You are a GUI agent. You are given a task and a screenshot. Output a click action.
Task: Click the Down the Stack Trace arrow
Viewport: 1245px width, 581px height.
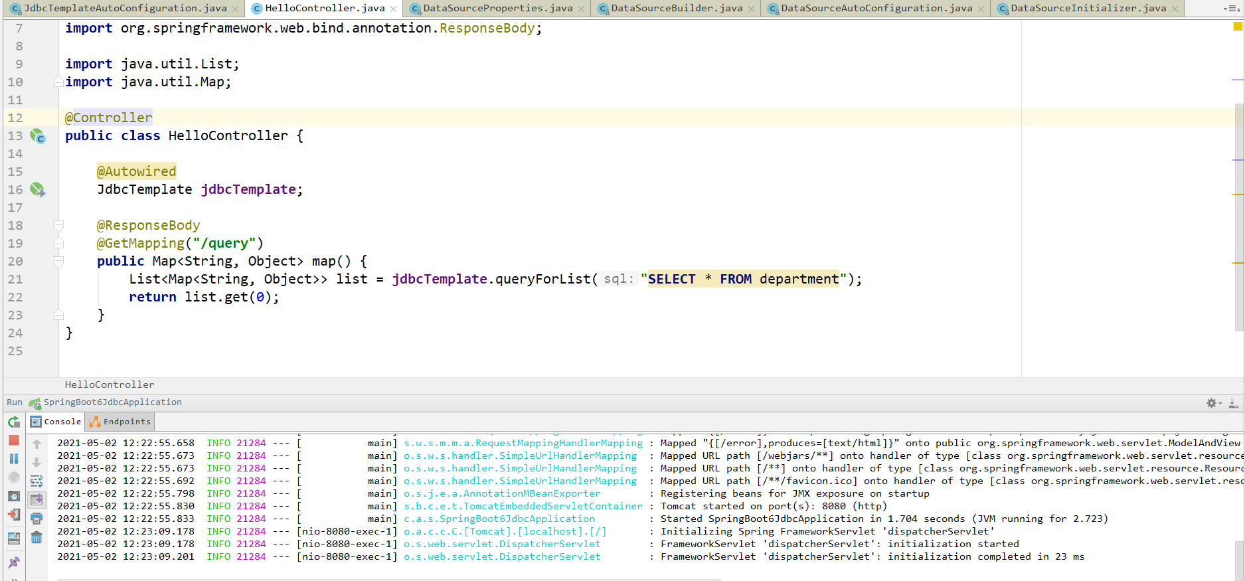coord(37,462)
